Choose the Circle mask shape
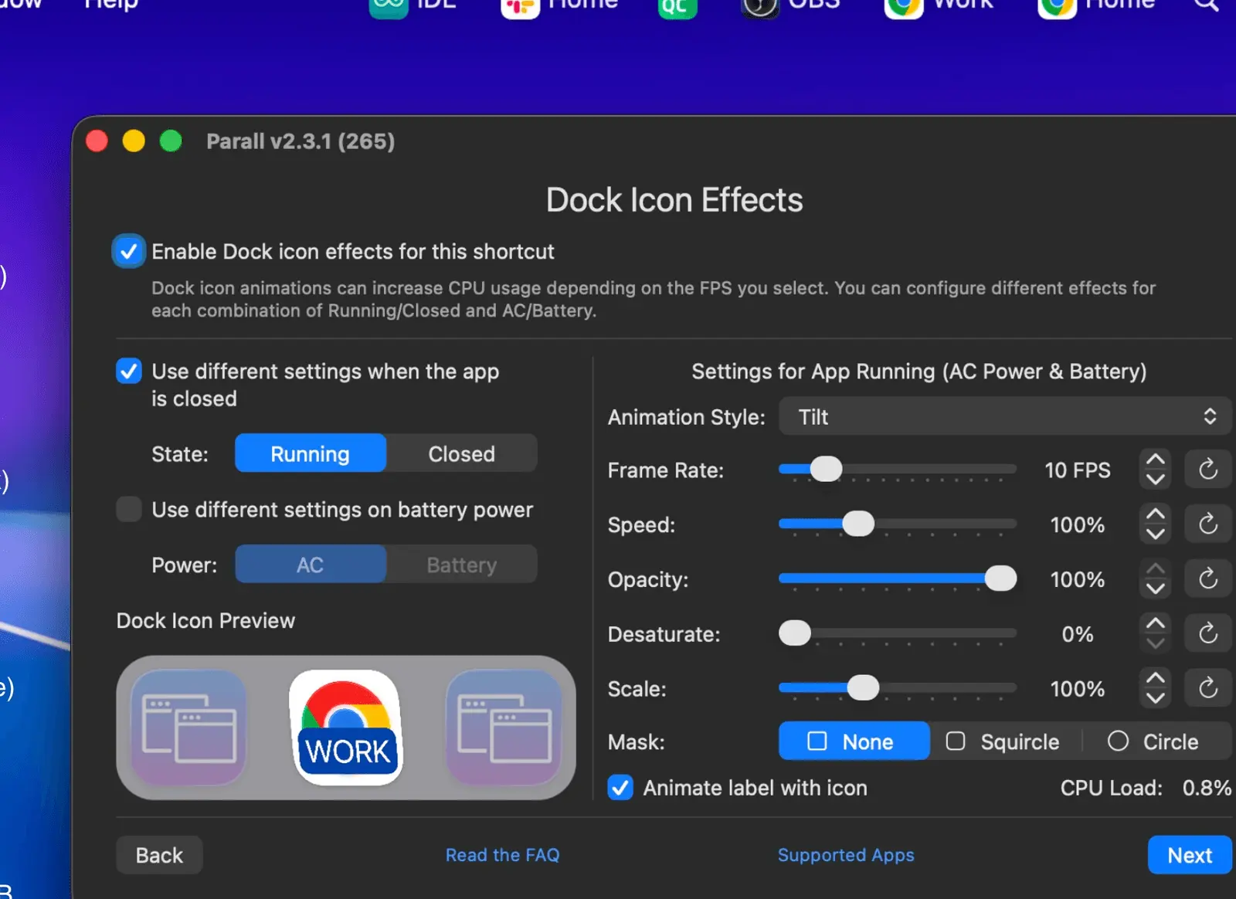 (1154, 741)
